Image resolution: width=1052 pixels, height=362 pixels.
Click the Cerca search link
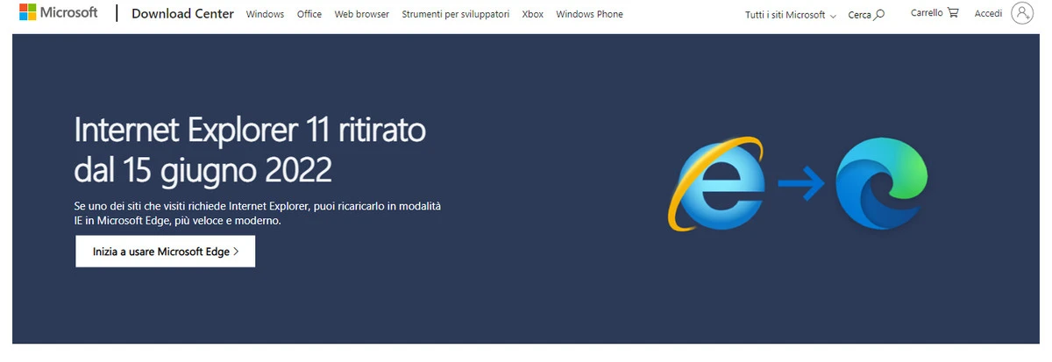tap(866, 15)
